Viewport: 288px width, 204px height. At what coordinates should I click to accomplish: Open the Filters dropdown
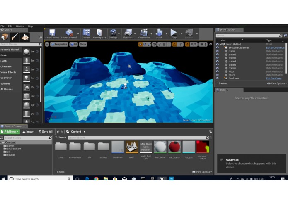[61, 138]
